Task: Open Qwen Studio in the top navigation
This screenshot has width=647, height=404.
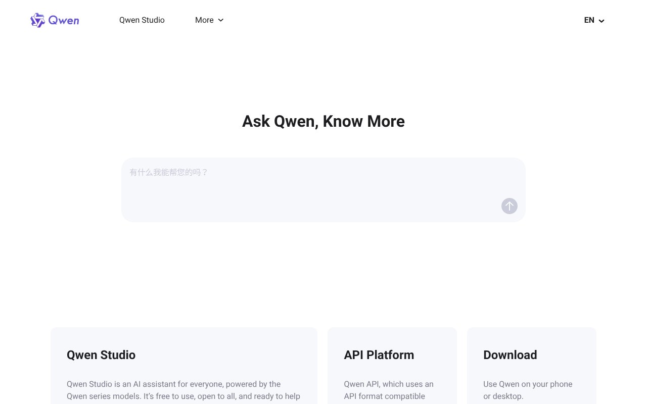Action: tap(142, 20)
